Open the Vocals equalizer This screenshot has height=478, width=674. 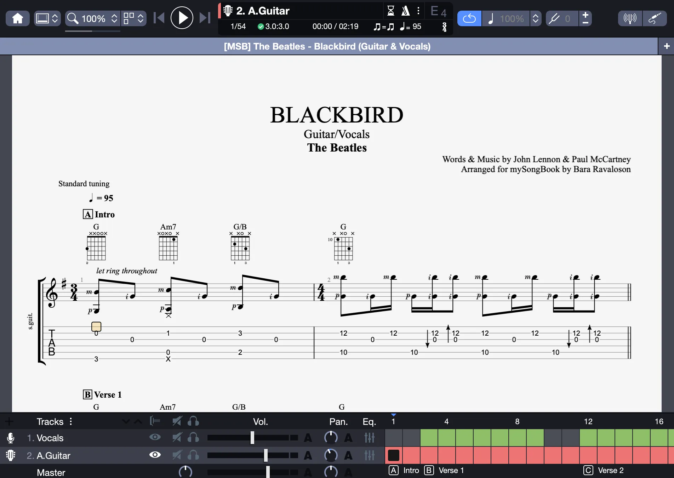coord(370,438)
